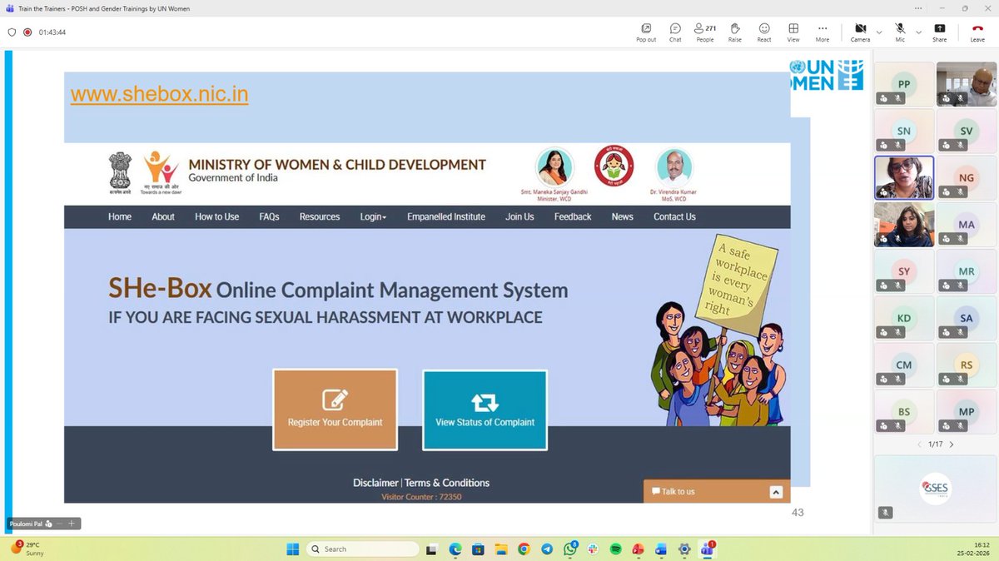
Task: Select participant tile KD
Action: (x=904, y=318)
